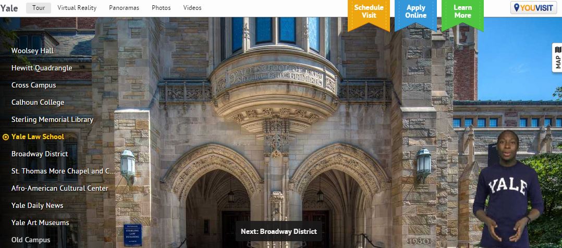
Task: Select the Yale Law School radio marker
Action: [5, 137]
